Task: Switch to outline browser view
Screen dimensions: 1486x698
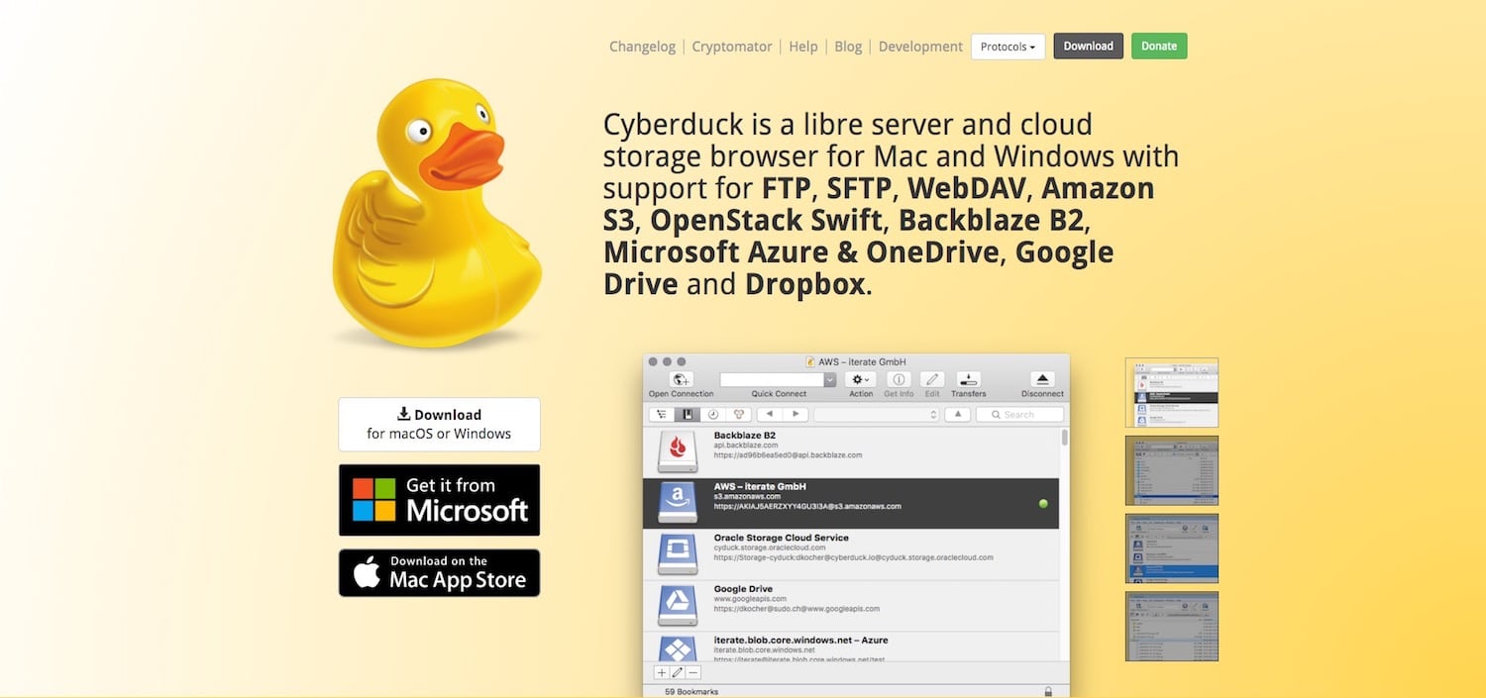Action: click(x=661, y=414)
